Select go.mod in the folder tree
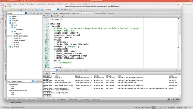This screenshot has height=109, width=193. click(16, 42)
